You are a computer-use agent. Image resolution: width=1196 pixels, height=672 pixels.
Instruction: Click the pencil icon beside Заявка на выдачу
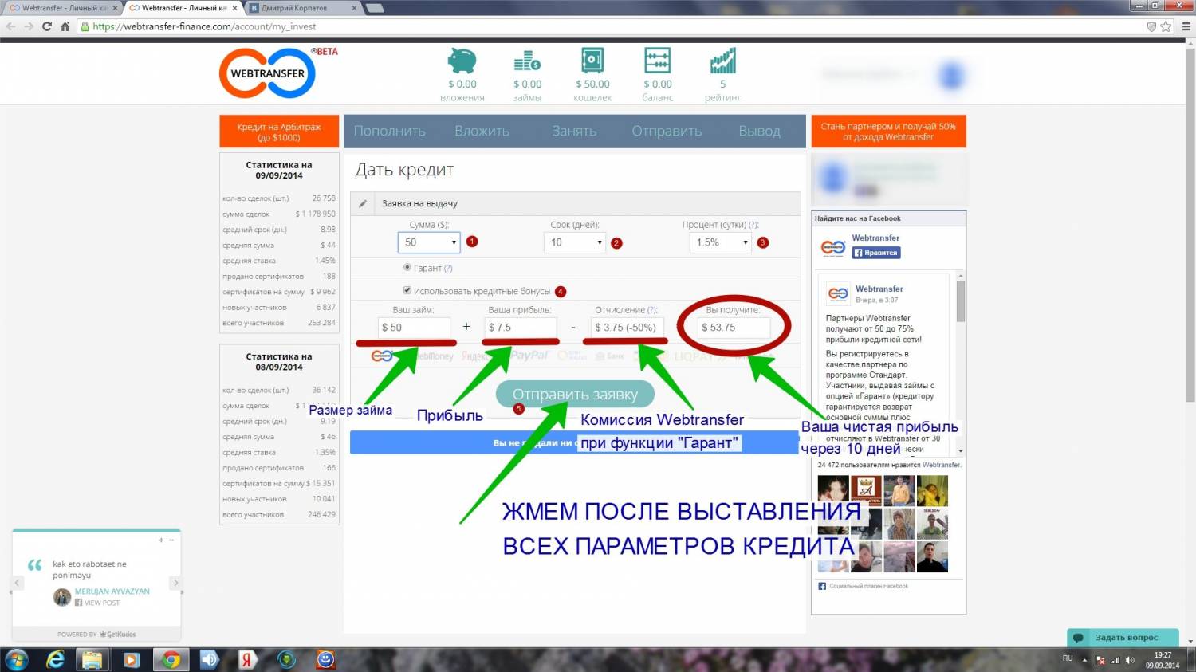[363, 203]
